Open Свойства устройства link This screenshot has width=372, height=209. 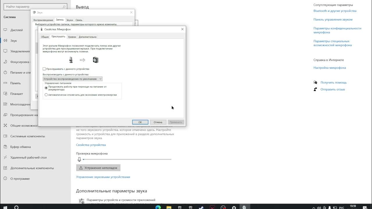click(x=91, y=145)
